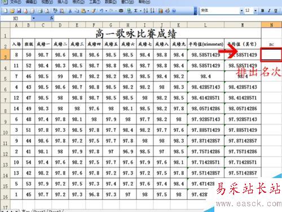Click the 平均值(trimmean) header cell
This screenshot has width=282, height=212.
tap(206, 44)
